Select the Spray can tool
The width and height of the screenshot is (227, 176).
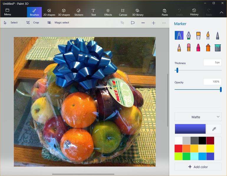pyautogui.click(x=208, y=48)
